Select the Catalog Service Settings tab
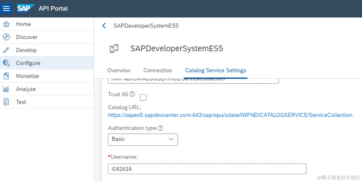 click(215, 70)
